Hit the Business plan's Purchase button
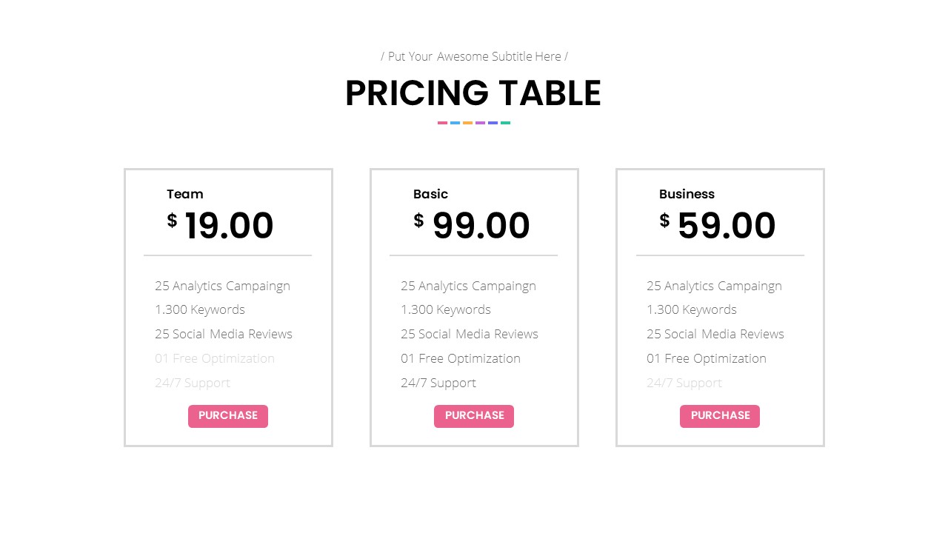The width and height of the screenshot is (948, 533). 720,416
